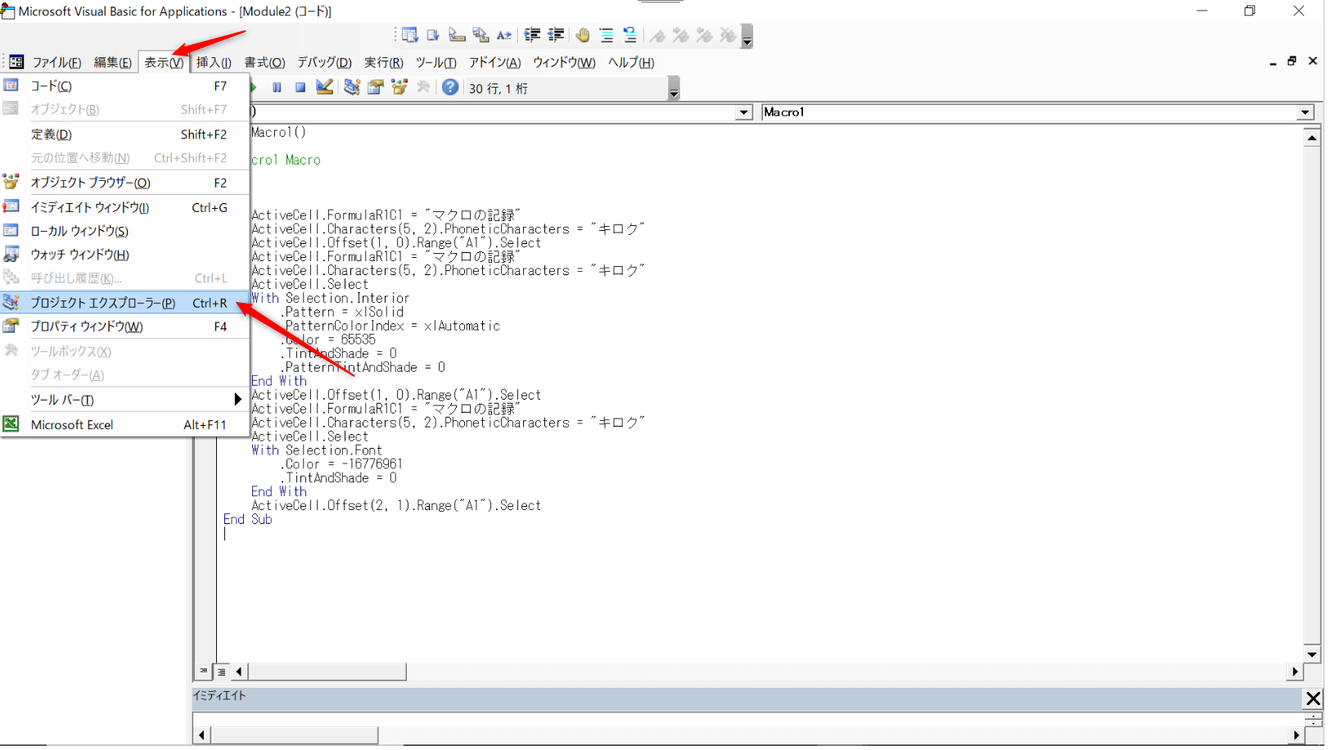Click the List Constants icon
1331x750 pixels.
coord(433,35)
